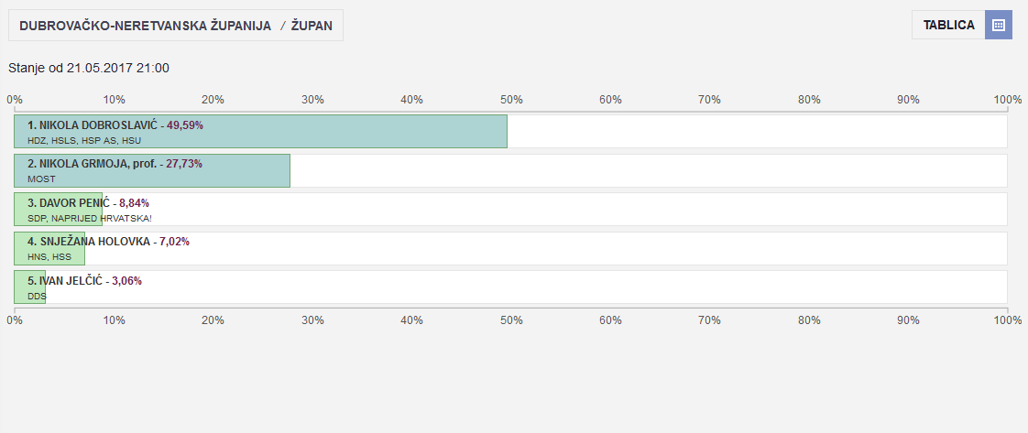Click the 49,59% result percentage

pyautogui.click(x=185, y=124)
